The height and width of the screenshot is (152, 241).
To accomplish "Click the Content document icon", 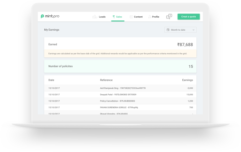I will pos(131,17).
